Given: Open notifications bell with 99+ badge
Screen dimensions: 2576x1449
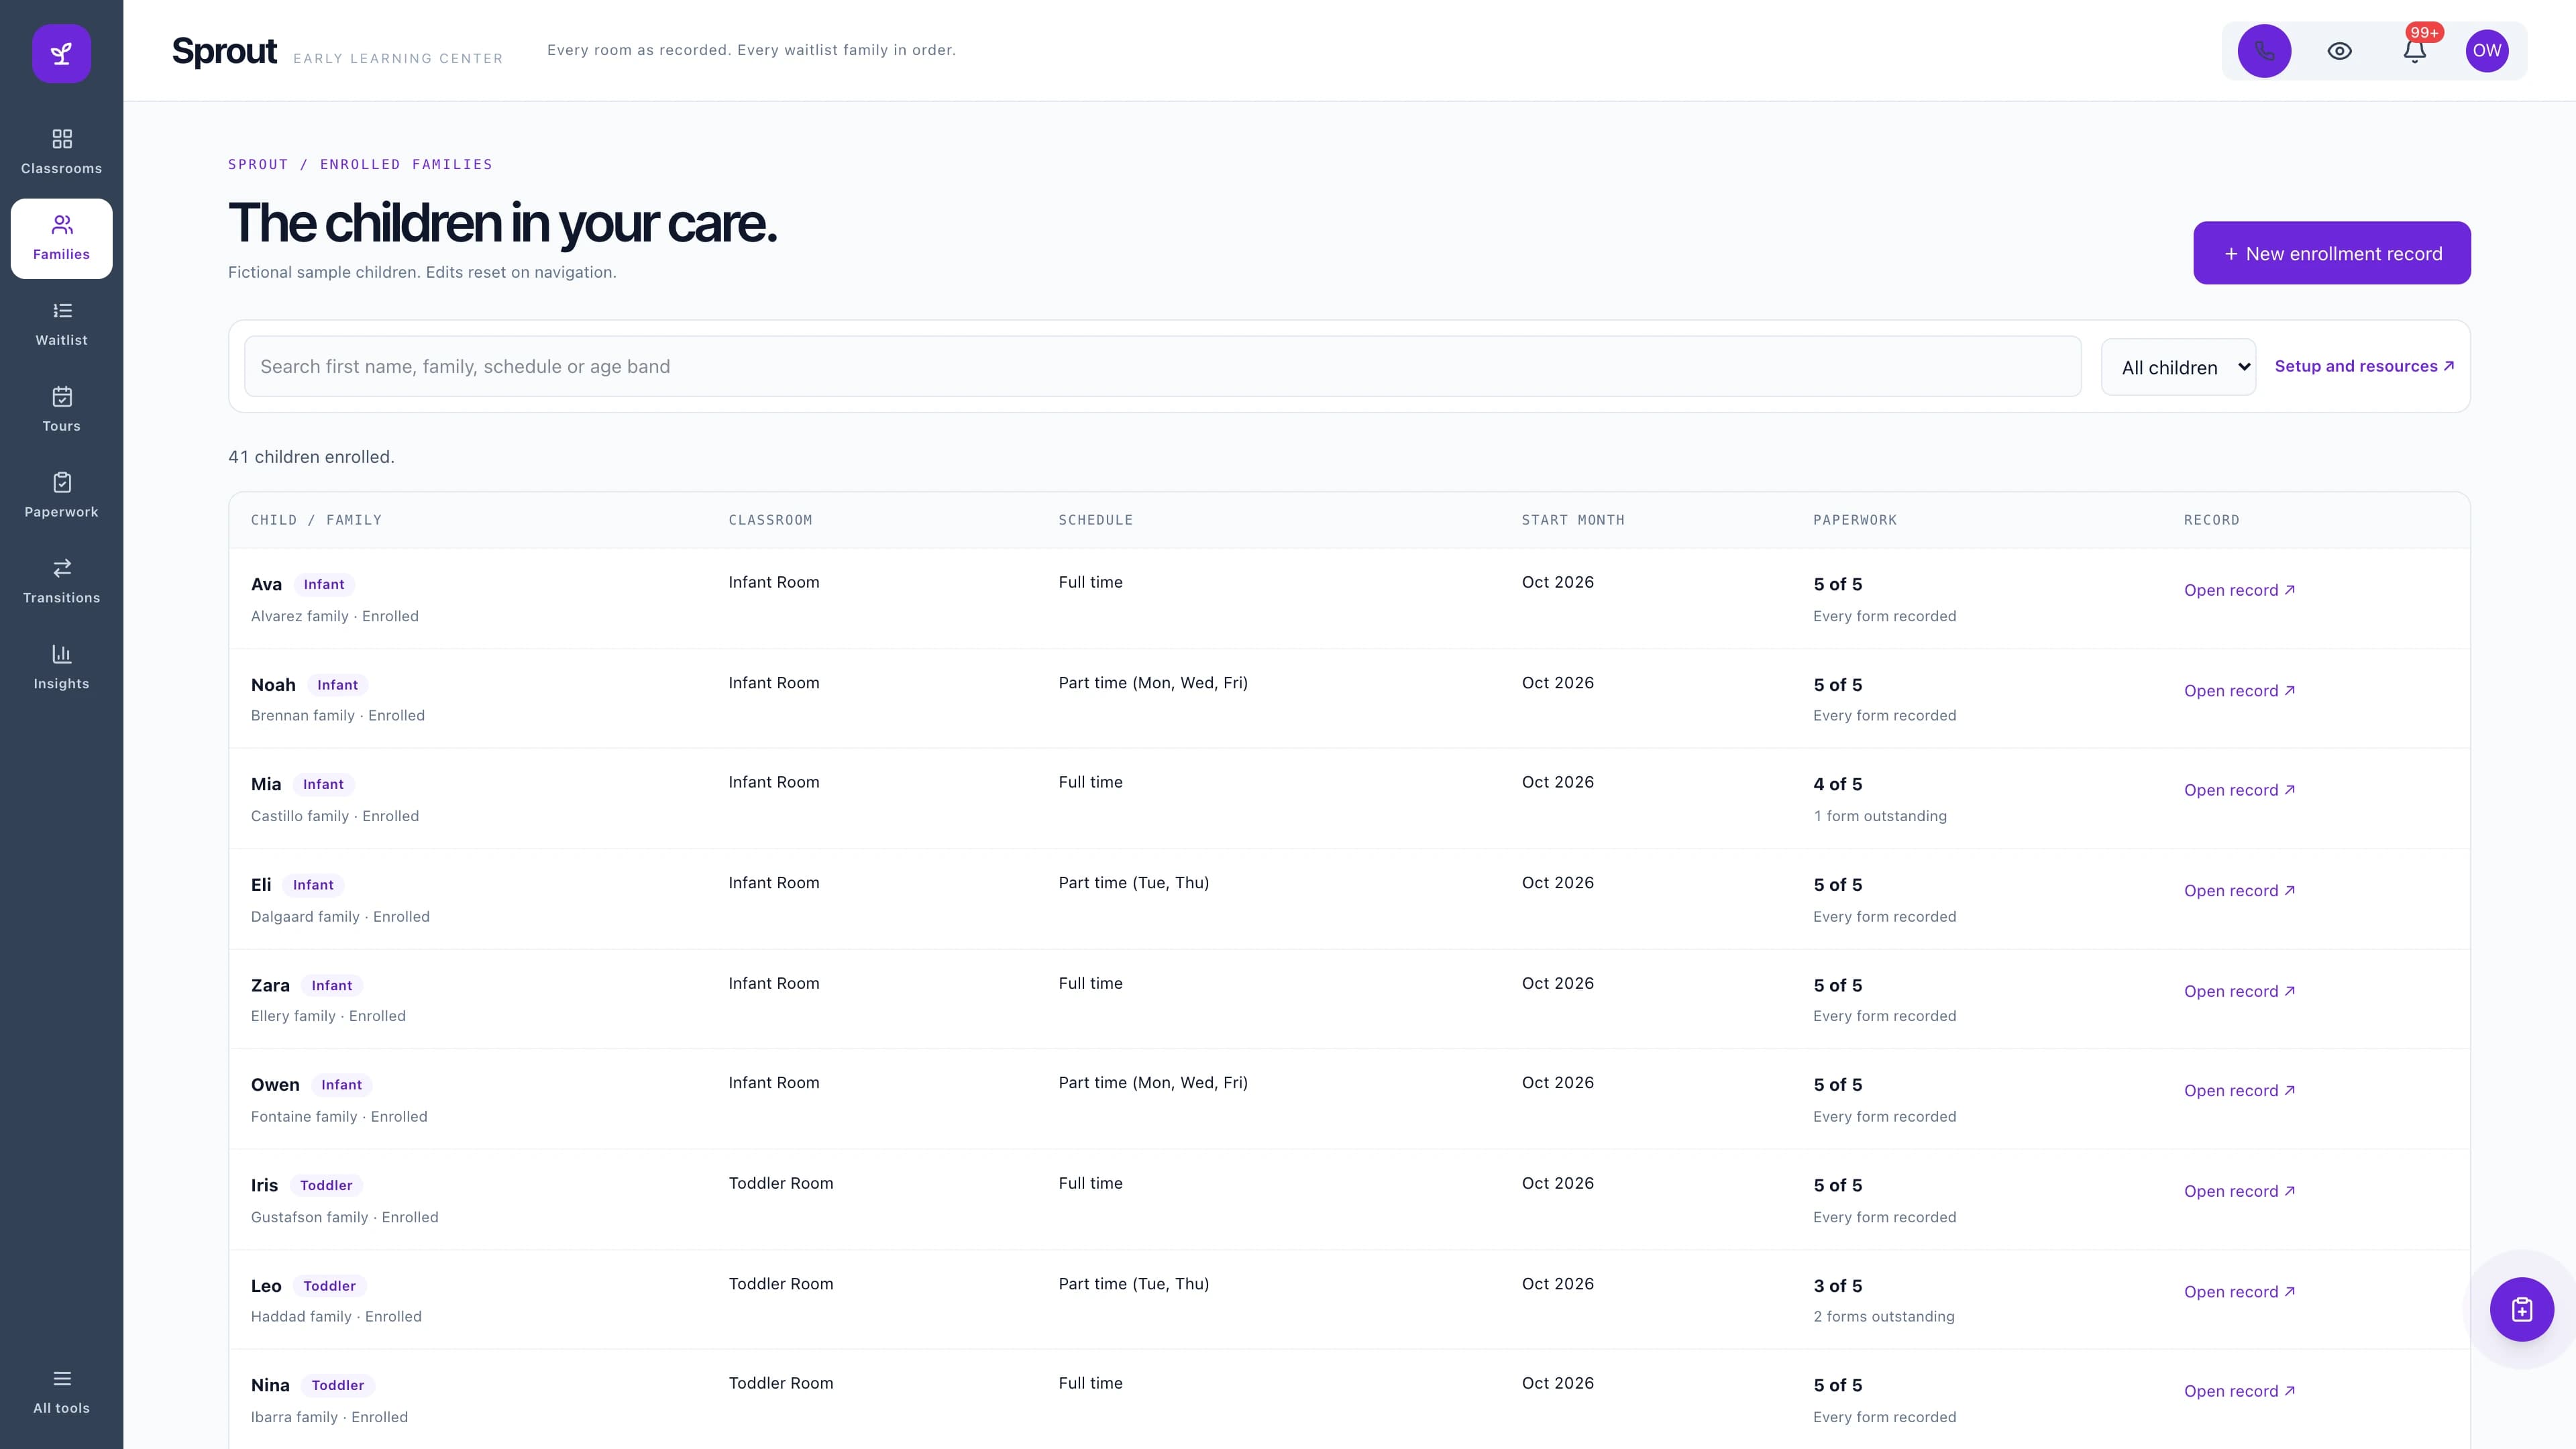Looking at the screenshot, I should click(x=2415, y=51).
